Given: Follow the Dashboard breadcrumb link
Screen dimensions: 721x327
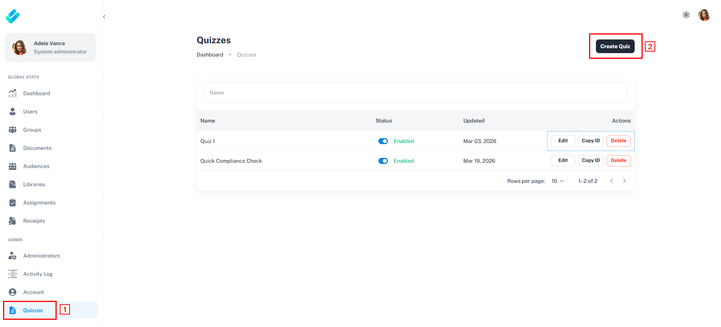Looking at the screenshot, I should [x=210, y=55].
